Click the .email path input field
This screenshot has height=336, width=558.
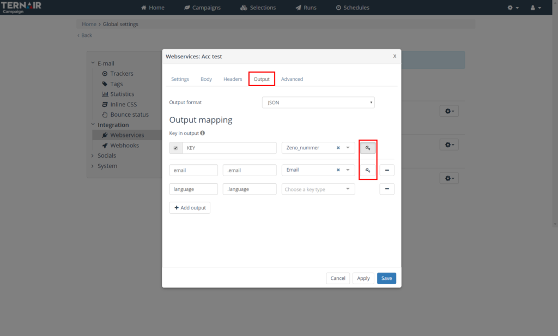click(x=250, y=170)
